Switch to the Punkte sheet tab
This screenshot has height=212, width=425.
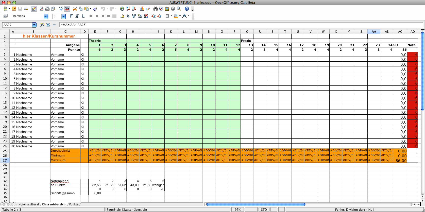(74, 204)
